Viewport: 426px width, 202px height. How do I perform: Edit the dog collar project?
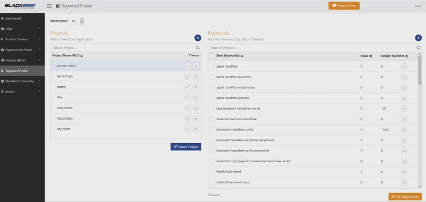187,129
